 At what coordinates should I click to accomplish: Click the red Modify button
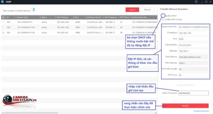[x=185, y=106]
